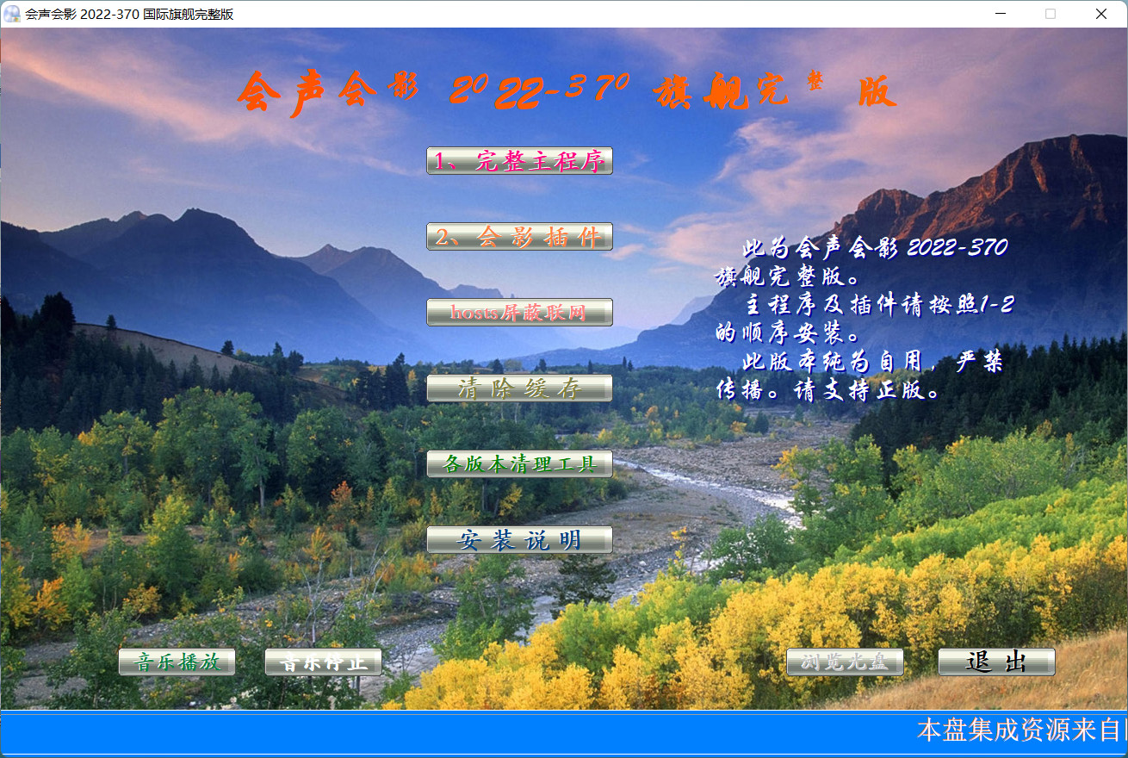Screen dimensions: 1128x758
Task: Click the scrolling 本盘集成资源来自 marquee text
Action: tap(1021, 730)
